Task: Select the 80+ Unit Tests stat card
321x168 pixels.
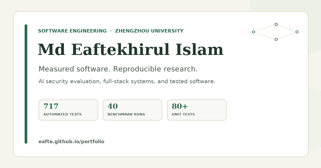Action: (197, 110)
